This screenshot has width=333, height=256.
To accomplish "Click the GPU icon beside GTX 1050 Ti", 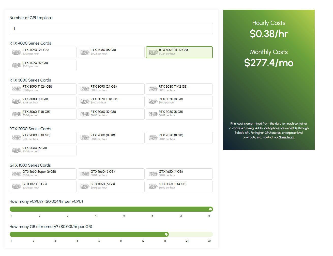I will point(153,186).
